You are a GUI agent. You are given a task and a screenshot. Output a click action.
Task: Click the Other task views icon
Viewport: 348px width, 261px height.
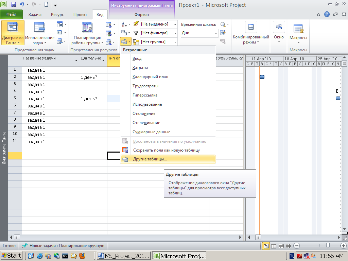click(x=59, y=41)
